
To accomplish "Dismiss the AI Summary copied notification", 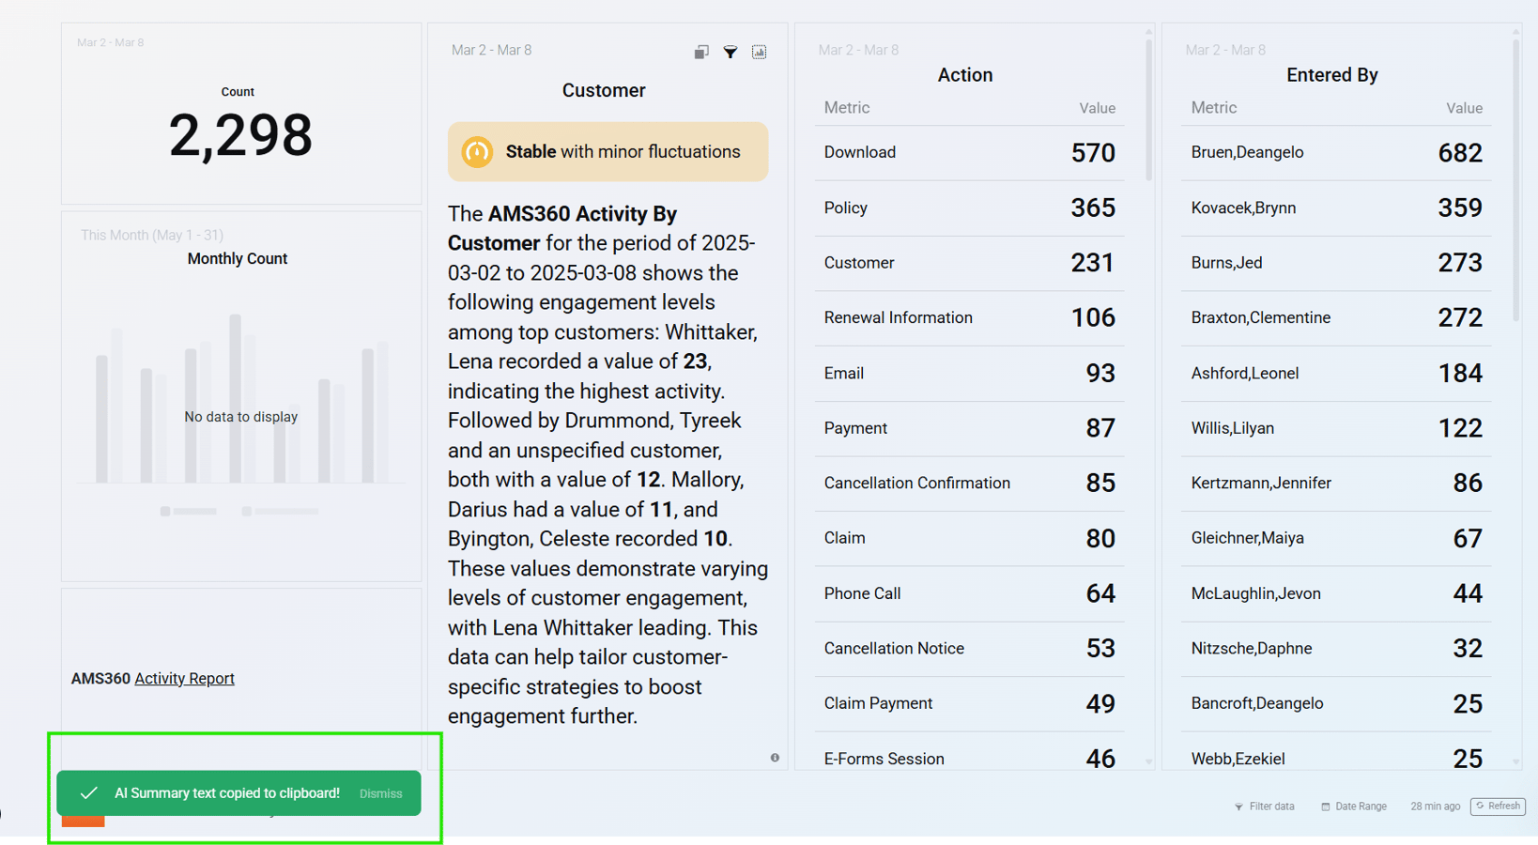I will click(x=380, y=793).
